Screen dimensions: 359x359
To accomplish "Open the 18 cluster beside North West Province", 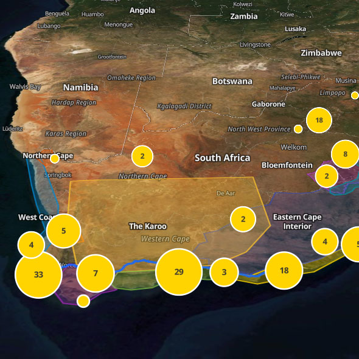I will pos(319,120).
